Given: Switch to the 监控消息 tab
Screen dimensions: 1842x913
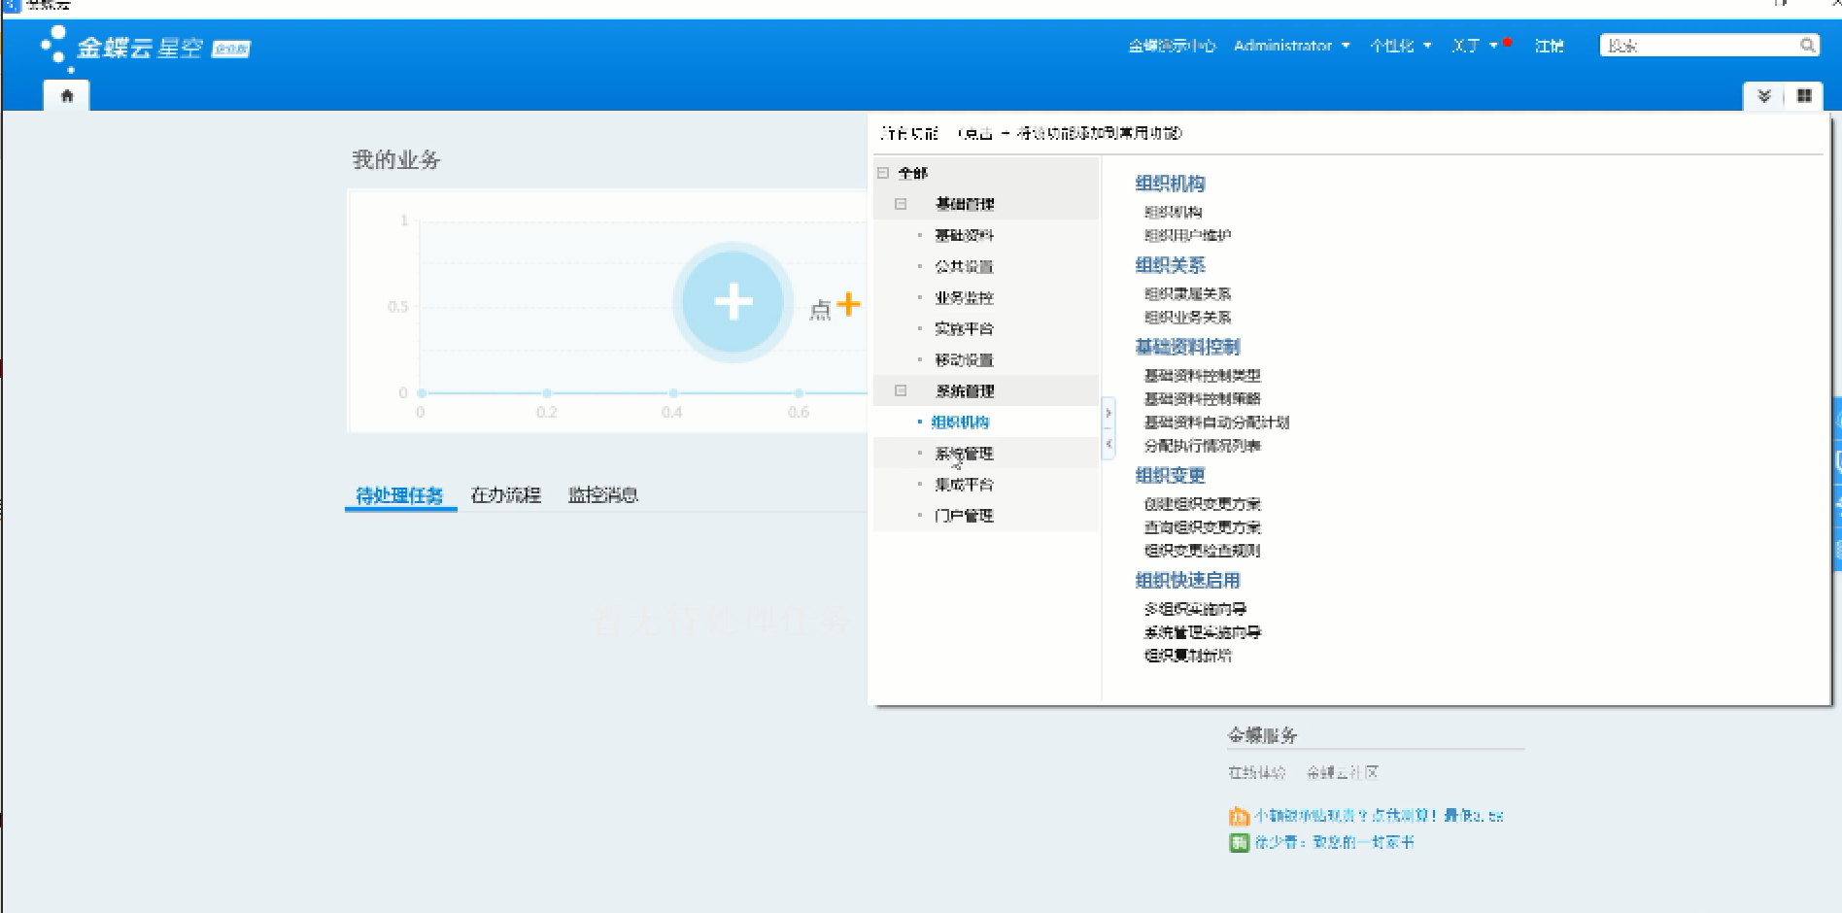Looking at the screenshot, I should [x=602, y=495].
